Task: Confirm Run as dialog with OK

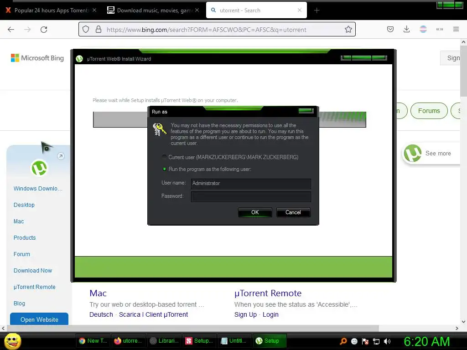Action: tap(255, 212)
